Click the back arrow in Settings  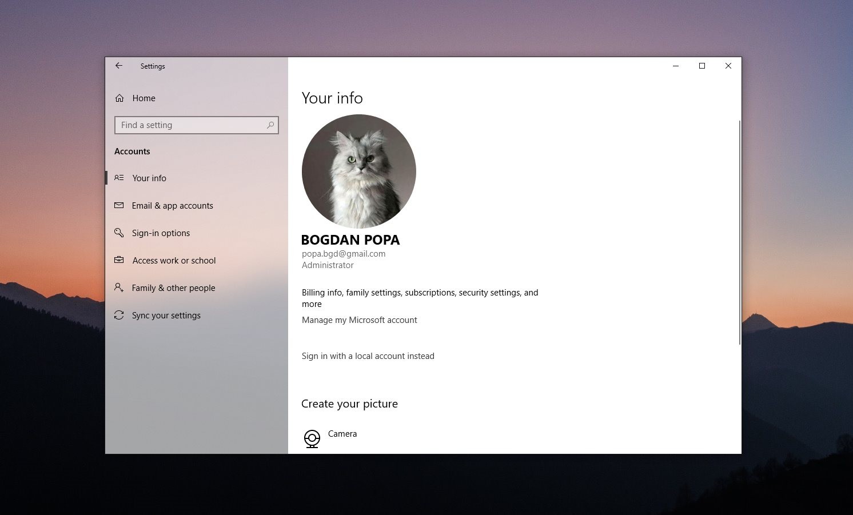pos(119,66)
